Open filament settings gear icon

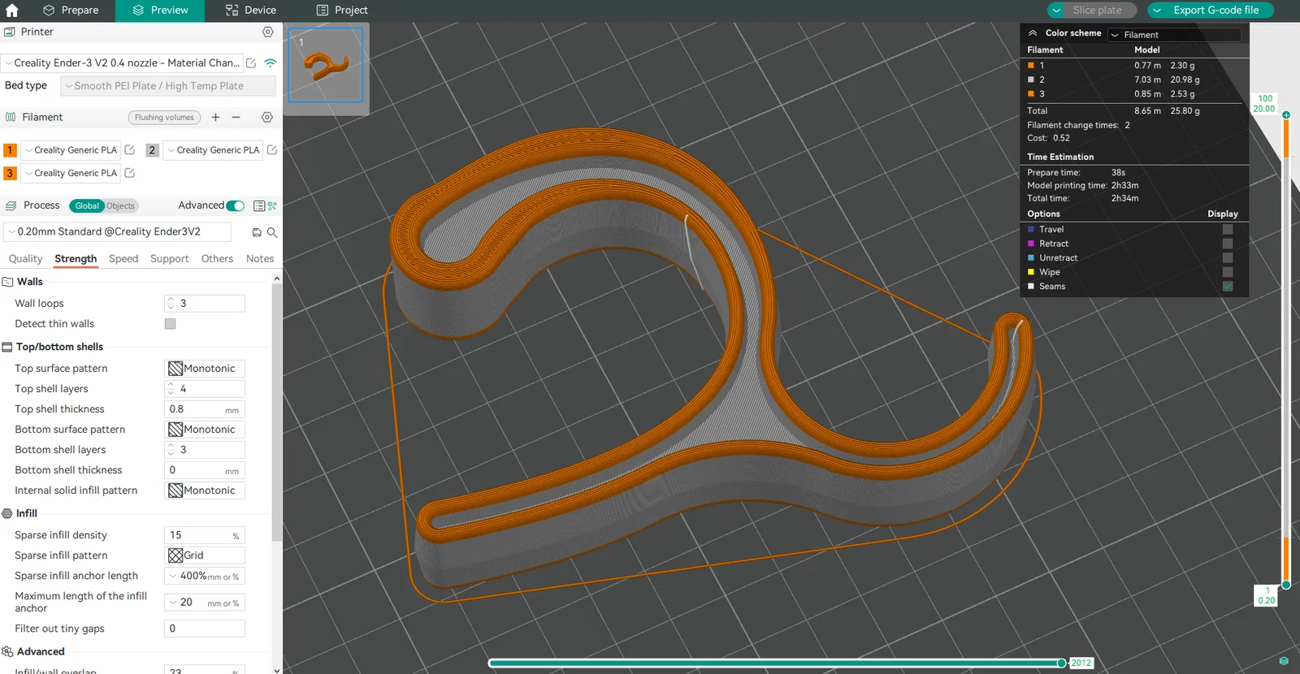(266, 117)
